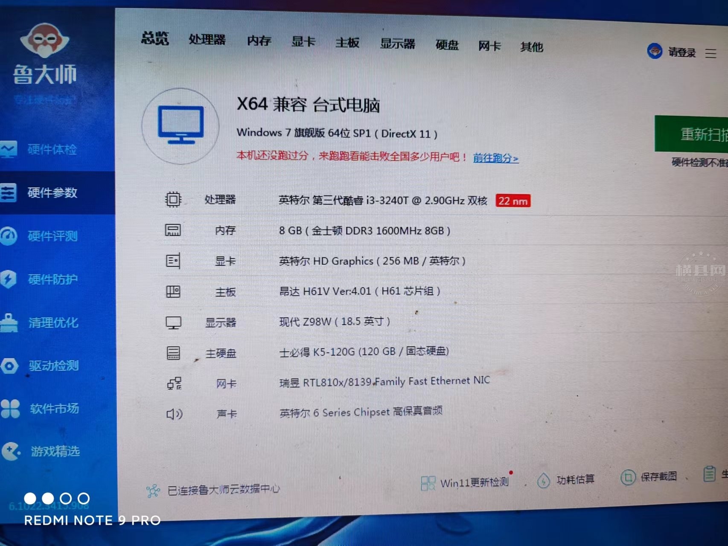
Task: Click the 功耗估算 droplet icon
Action: click(543, 481)
